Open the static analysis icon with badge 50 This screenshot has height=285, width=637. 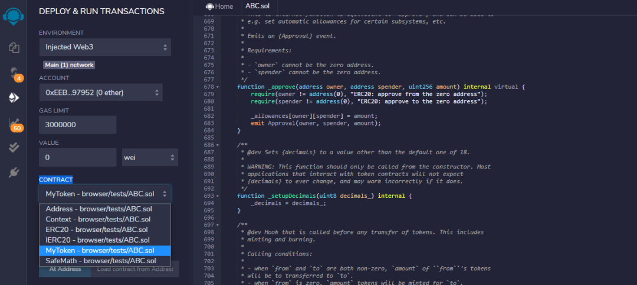pos(13,124)
